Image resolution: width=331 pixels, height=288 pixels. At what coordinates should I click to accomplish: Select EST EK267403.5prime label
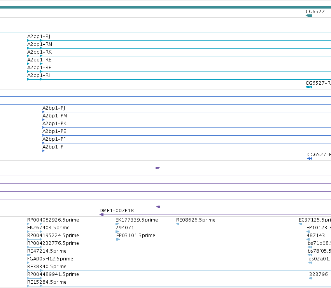(x=48, y=228)
